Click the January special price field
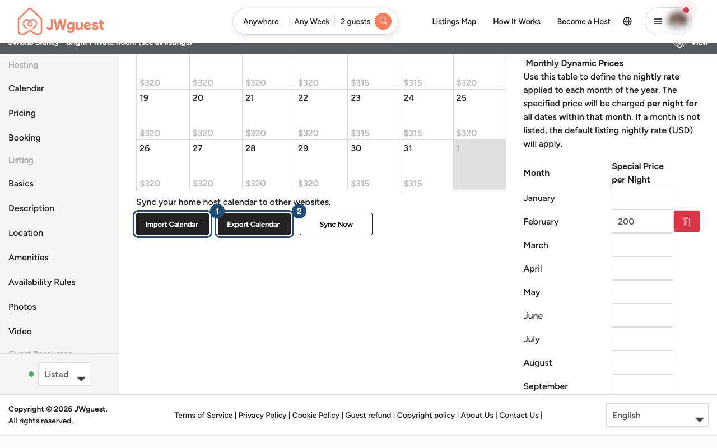The image size is (717, 448). 642,198
